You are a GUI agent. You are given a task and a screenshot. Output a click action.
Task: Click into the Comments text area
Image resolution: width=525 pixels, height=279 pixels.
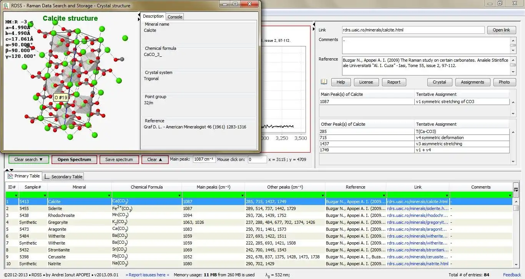[x=426, y=45]
